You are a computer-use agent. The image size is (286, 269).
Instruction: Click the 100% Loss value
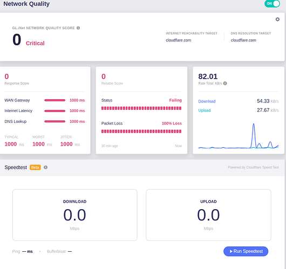click(x=172, y=123)
